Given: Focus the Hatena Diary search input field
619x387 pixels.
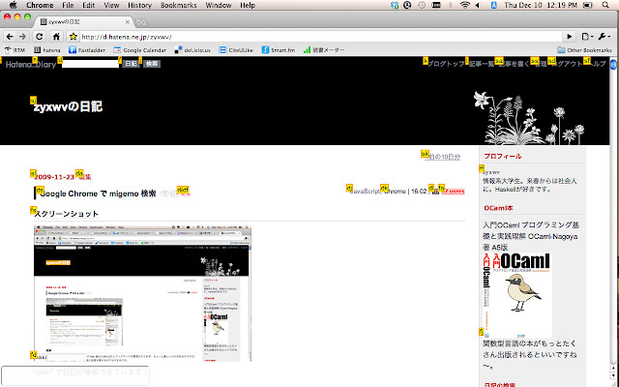Looking at the screenshot, I should (90, 64).
